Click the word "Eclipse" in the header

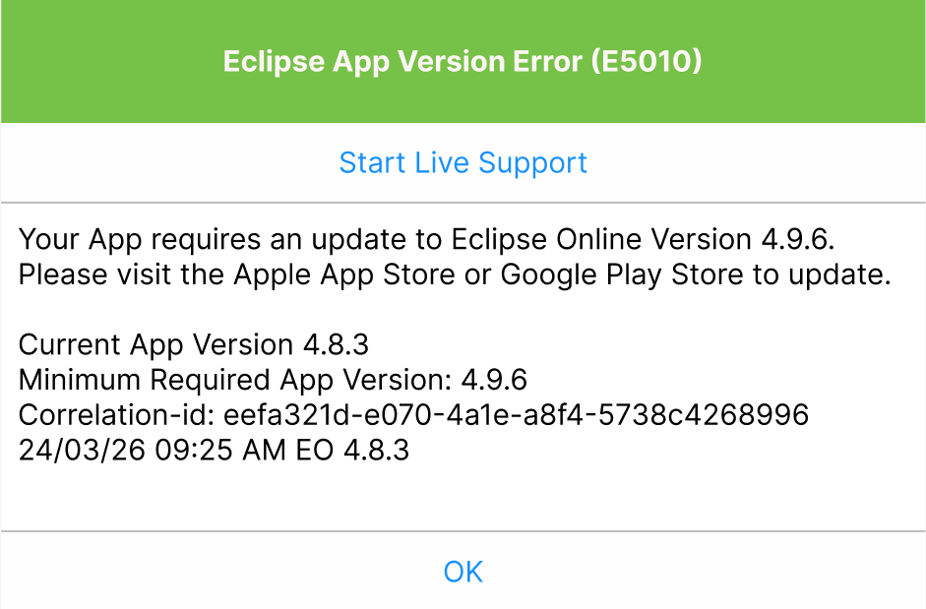click(x=271, y=62)
